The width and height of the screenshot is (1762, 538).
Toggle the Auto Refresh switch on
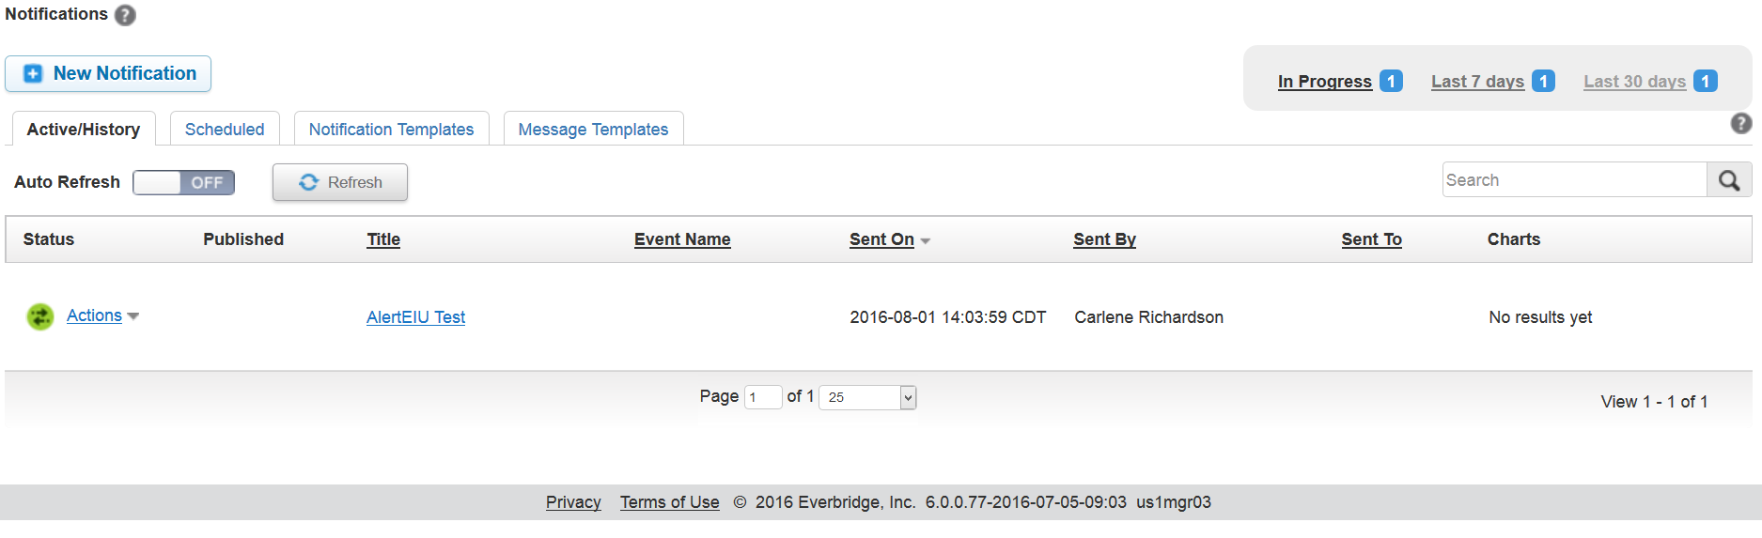pos(183,182)
